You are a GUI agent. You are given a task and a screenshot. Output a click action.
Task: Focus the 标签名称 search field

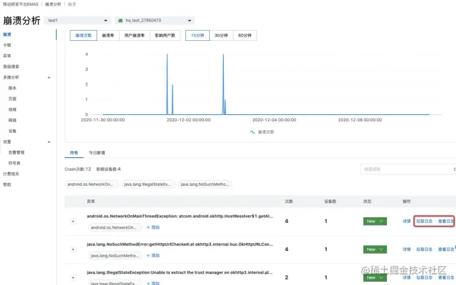click(x=407, y=169)
